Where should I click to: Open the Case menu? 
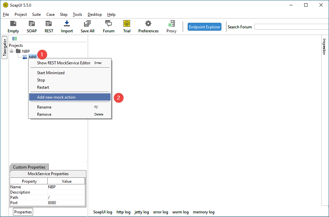pos(50,15)
